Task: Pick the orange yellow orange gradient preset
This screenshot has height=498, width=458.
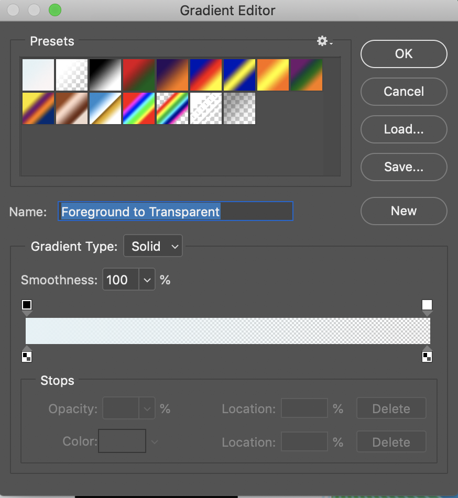Action: 273,75
